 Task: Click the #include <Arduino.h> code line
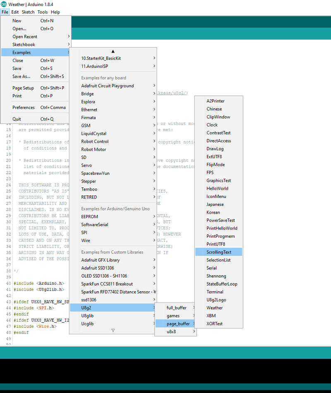[x=39, y=283]
